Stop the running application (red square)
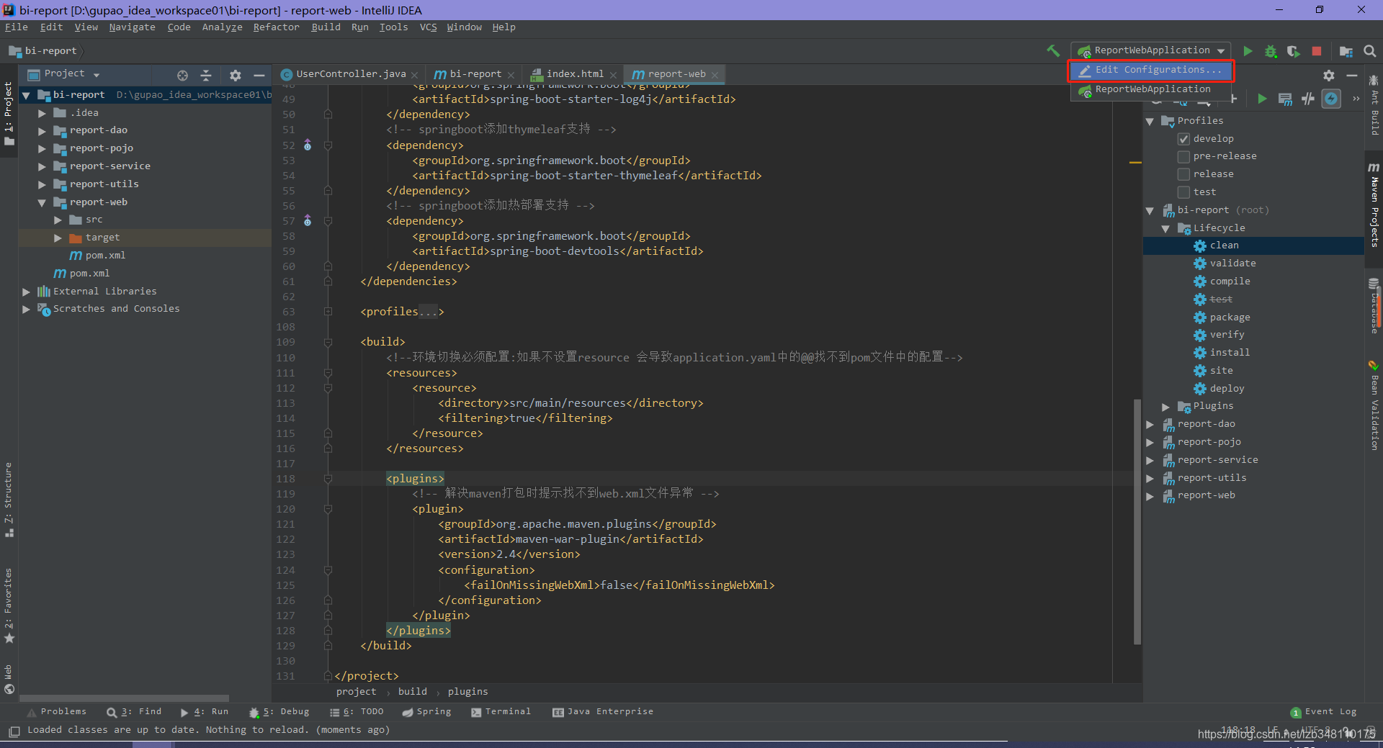This screenshot has width=1383, height=748. pyautogui.click(x=1317, y=51)
